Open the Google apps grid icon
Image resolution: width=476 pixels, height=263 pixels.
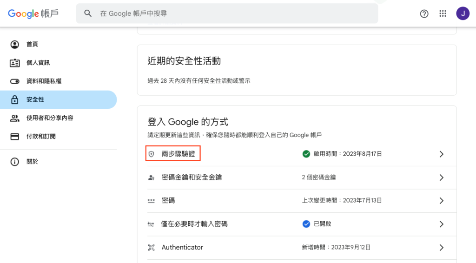[443, 13]
